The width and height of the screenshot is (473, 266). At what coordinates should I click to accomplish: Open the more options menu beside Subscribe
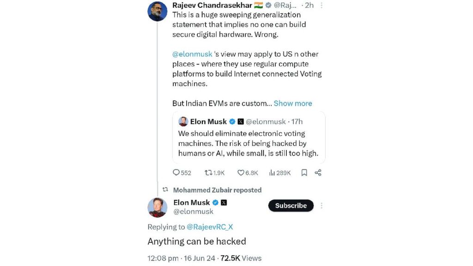[x=321, y=206]
